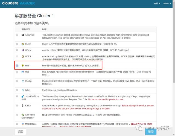Select the Impala radio button
This screenshot has width=175, height=136.
pyautogui.click(x=17, y=81)
